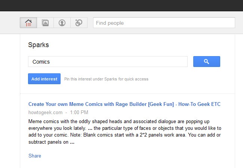Image resolution: width=243 pixels, height=168 pixels.
Task: Open the Circles icon
Action: click(79, 23)
